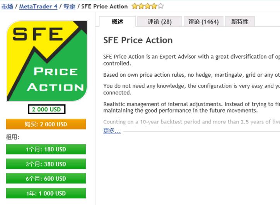Click the orange 购买: 2 000 USD button
The height and width of the screenshot is (205, 280).
[x=46, y=124]
